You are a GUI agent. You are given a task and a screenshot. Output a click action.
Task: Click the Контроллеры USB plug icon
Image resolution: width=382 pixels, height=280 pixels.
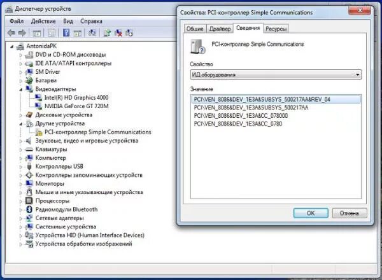click(x=29, y=167)
